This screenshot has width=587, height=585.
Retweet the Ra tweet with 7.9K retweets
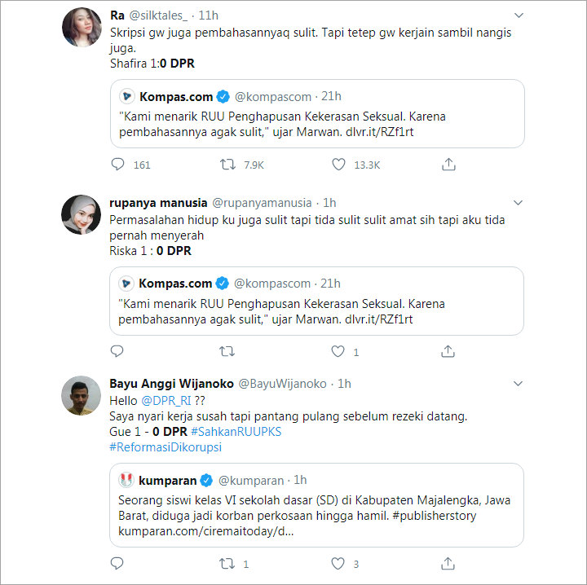click(x=227, y=165)
